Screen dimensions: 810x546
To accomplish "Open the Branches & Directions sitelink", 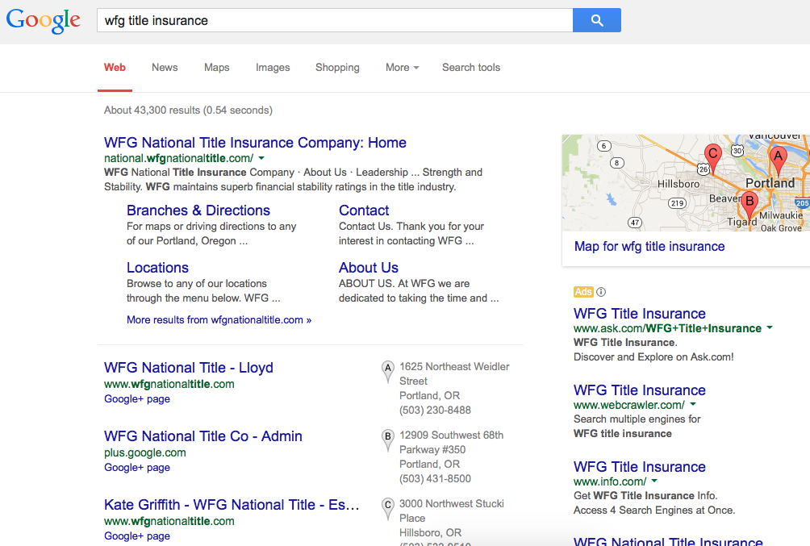I will [x=198, y=210].
